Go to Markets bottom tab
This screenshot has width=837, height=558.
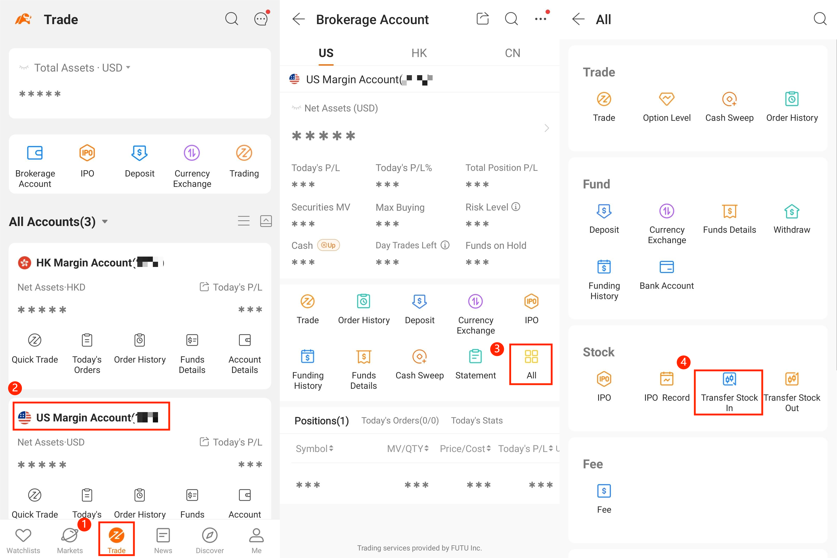(x=70, y=541)
